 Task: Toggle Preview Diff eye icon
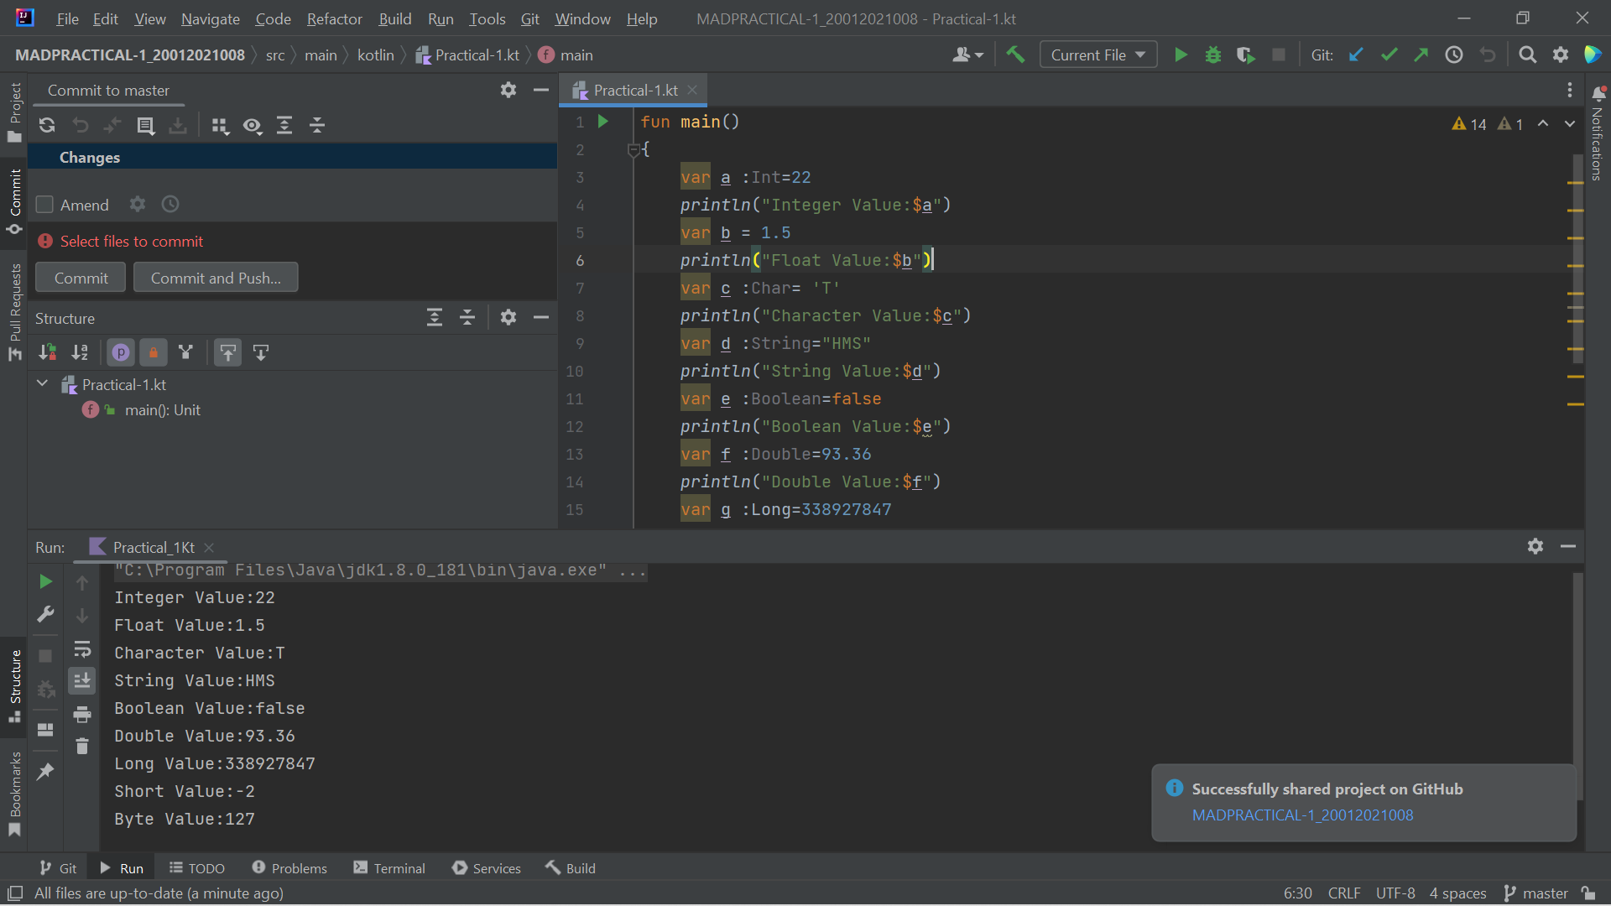[252, 126]
